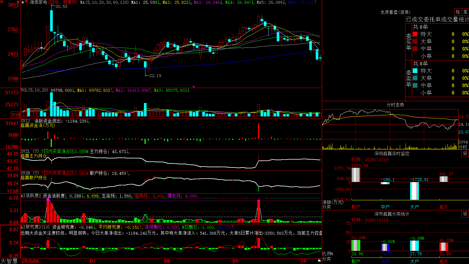Click the -1725.61 大户 bar in 实时监控
Image resolution: width=469 pixels, height=264 pixels.
click(x=414, y=191)
